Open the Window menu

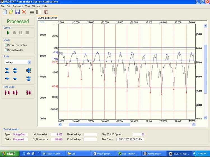[36, 6]
